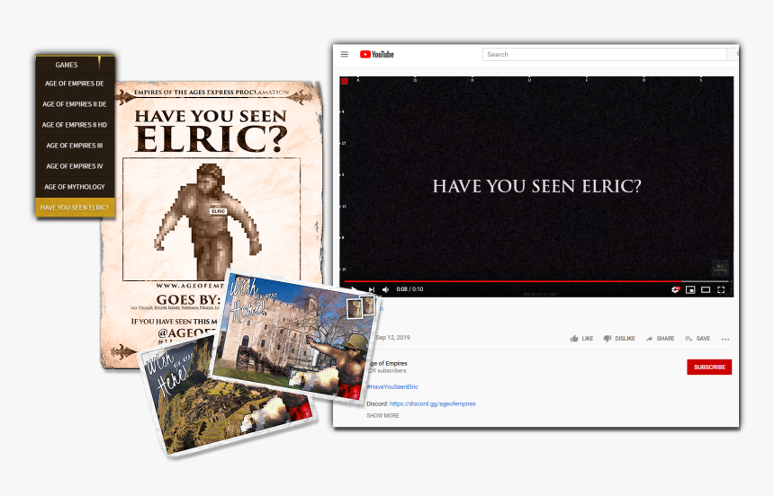Enter fullscreen with the fullscreen icon
The height and width of the screenshot is (496, 774).
(721, 289)
